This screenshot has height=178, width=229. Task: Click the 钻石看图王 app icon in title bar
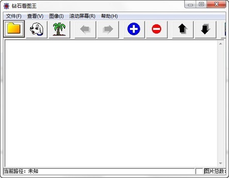[x=6, y=6]
